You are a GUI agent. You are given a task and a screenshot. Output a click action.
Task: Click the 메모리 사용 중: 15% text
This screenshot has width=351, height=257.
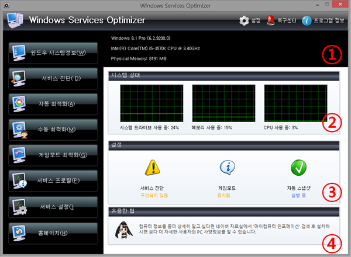click(212, 128)
